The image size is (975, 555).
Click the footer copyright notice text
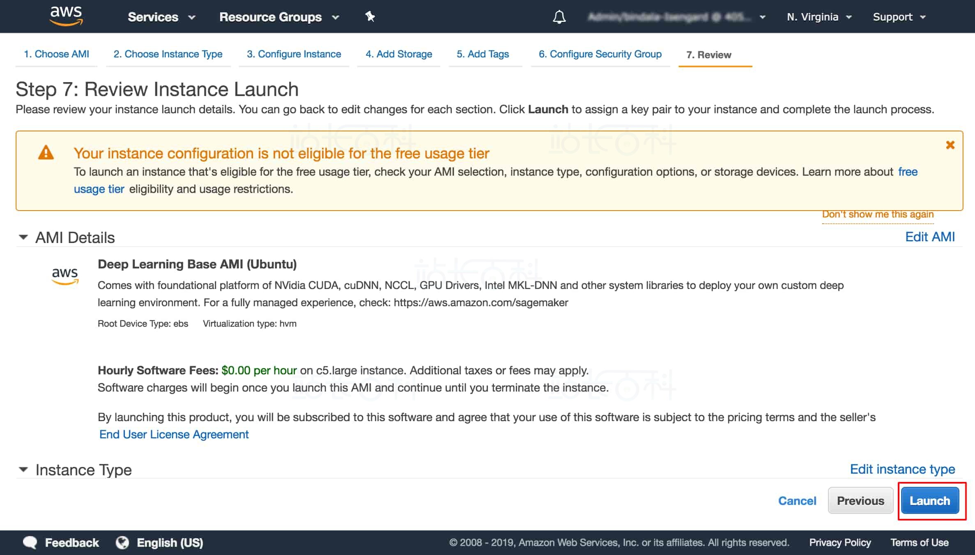[x=619, y=543]
